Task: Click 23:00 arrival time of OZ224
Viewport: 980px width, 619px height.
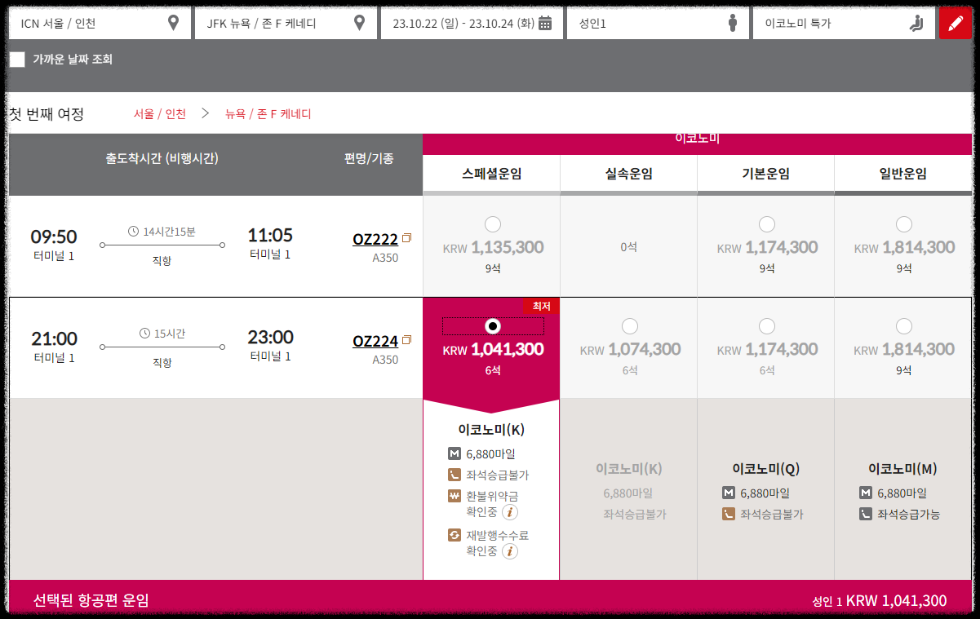Action: [x=270, y=338]
